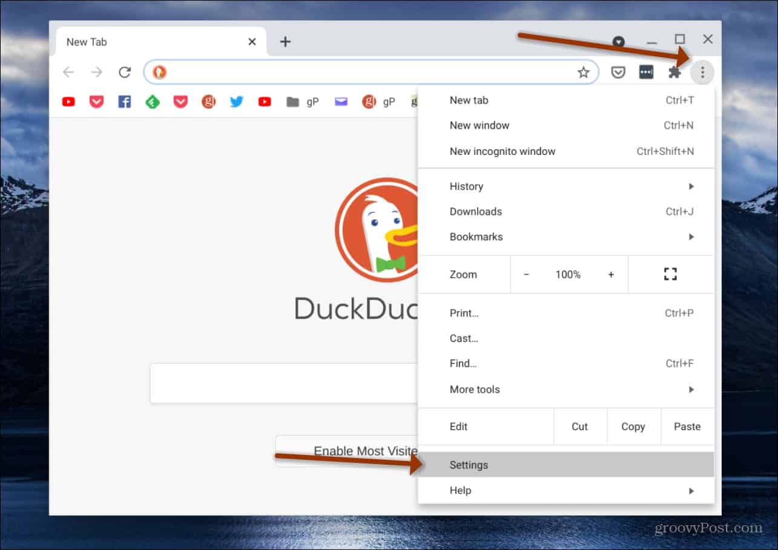The width and height of the screenshot is (778, 550).
Task: Click into the DuckDuckGo search box
Action: click(x=284, y=383)
